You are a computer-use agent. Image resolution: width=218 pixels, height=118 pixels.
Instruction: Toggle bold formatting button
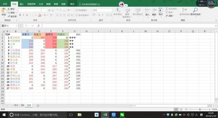click(x=20, y=15)
